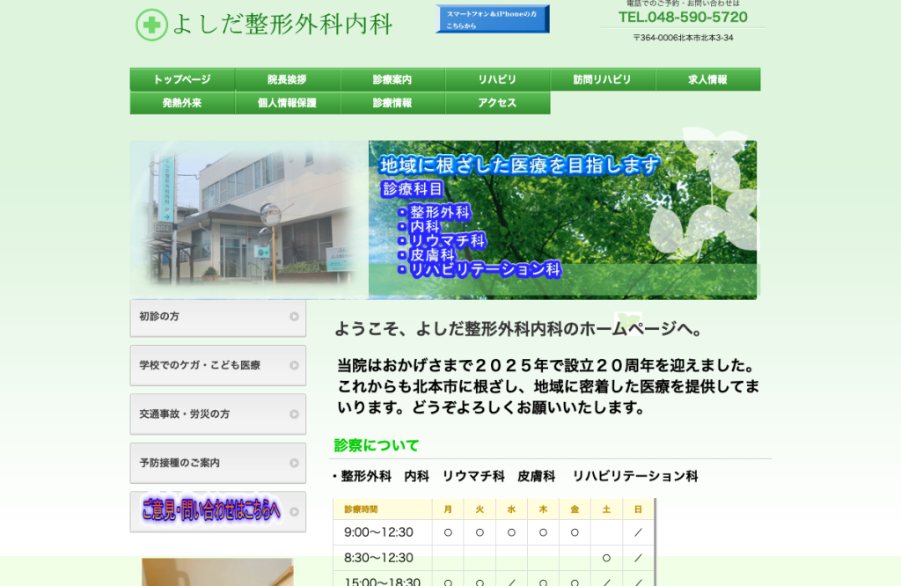Click the arrow icon beside 初診の方
901x586 pixels.
click(294, 317)
